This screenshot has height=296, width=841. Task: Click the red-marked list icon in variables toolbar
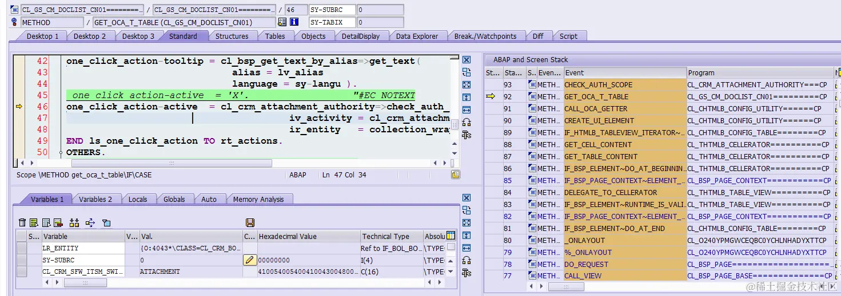(x=58, y=223)
